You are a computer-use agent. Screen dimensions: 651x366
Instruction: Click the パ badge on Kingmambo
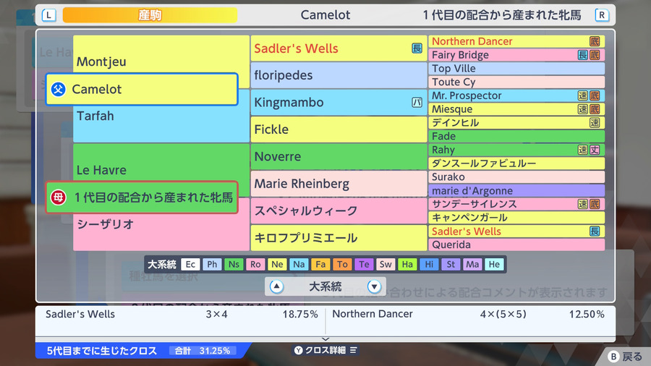click(417, 102)
